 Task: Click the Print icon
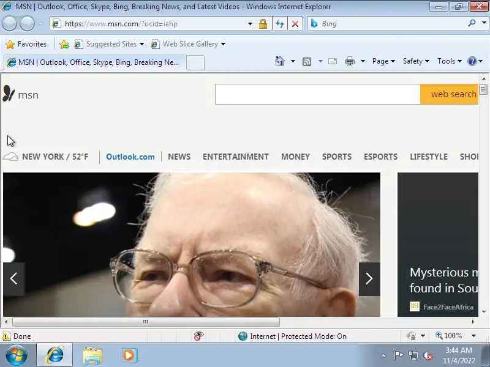click(x=349, y=61)
